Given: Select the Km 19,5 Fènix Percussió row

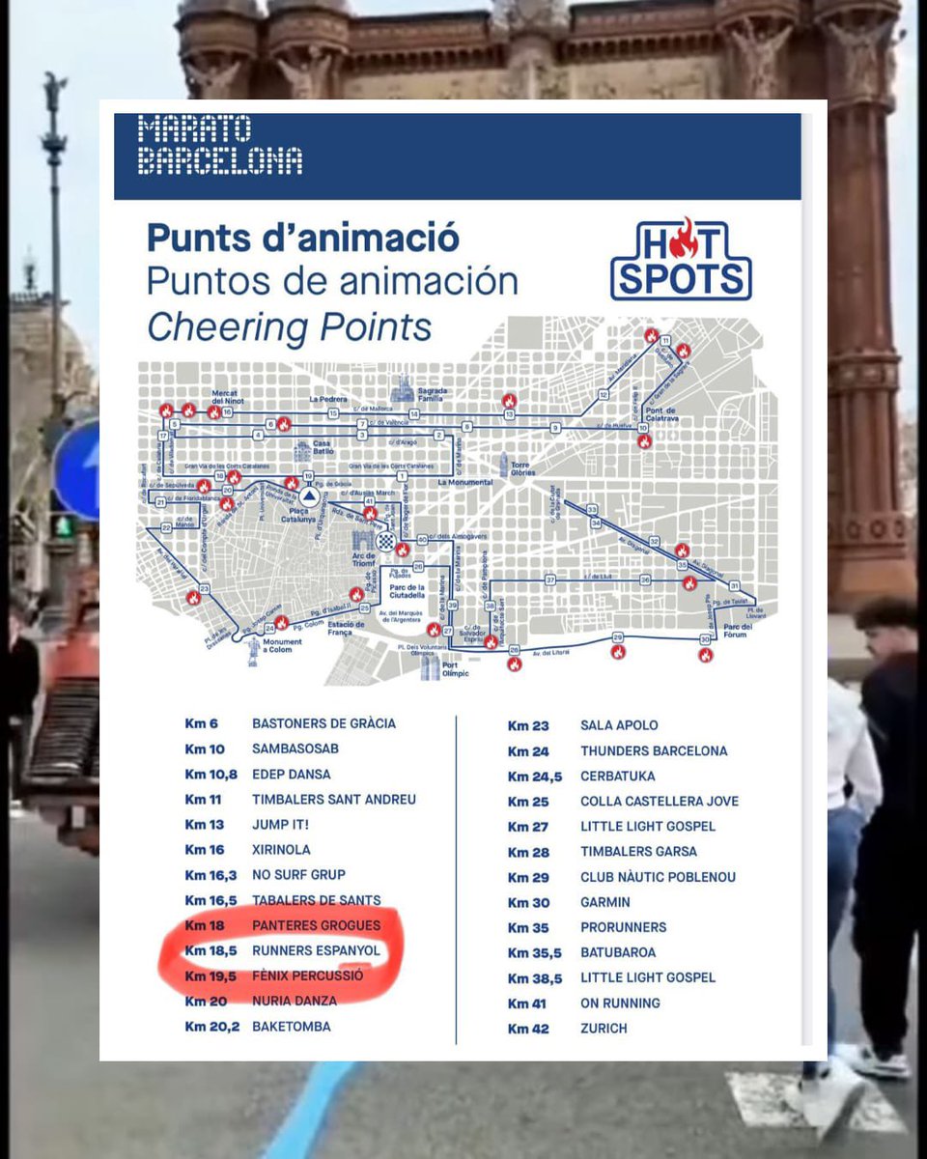Looking at the screenshot, I should (x=273, y=975).
